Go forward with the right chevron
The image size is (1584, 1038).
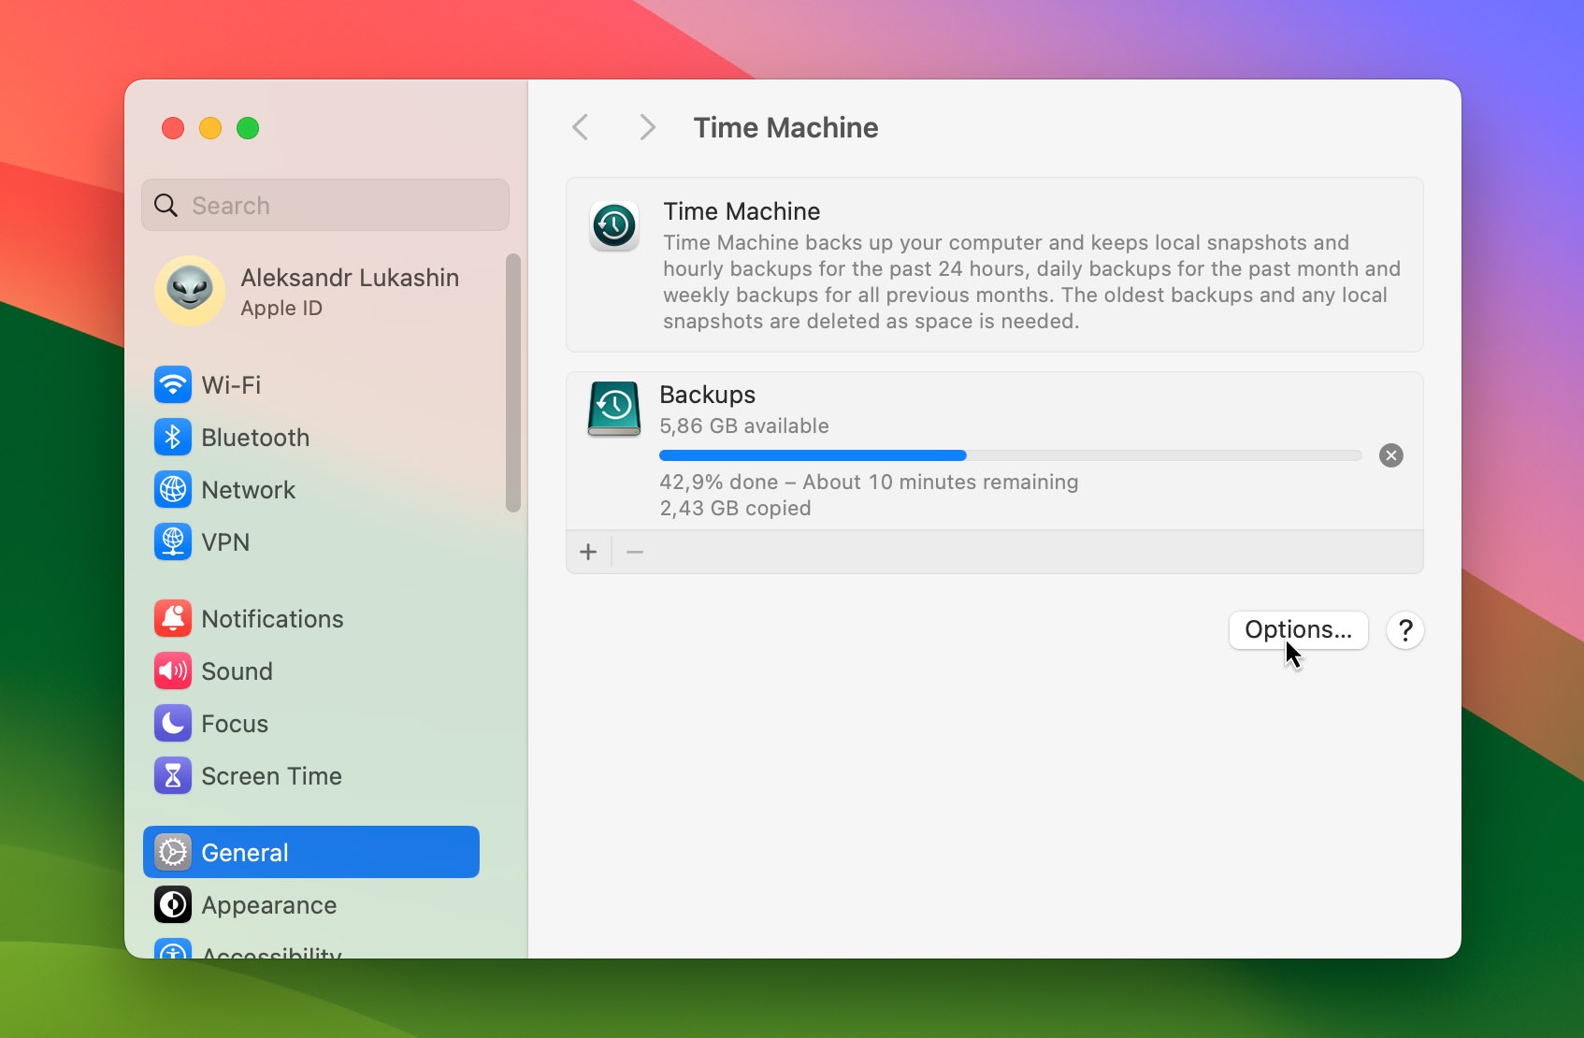coord(647,127)
